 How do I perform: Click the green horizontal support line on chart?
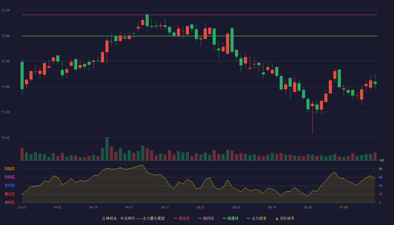pos(200,36)
